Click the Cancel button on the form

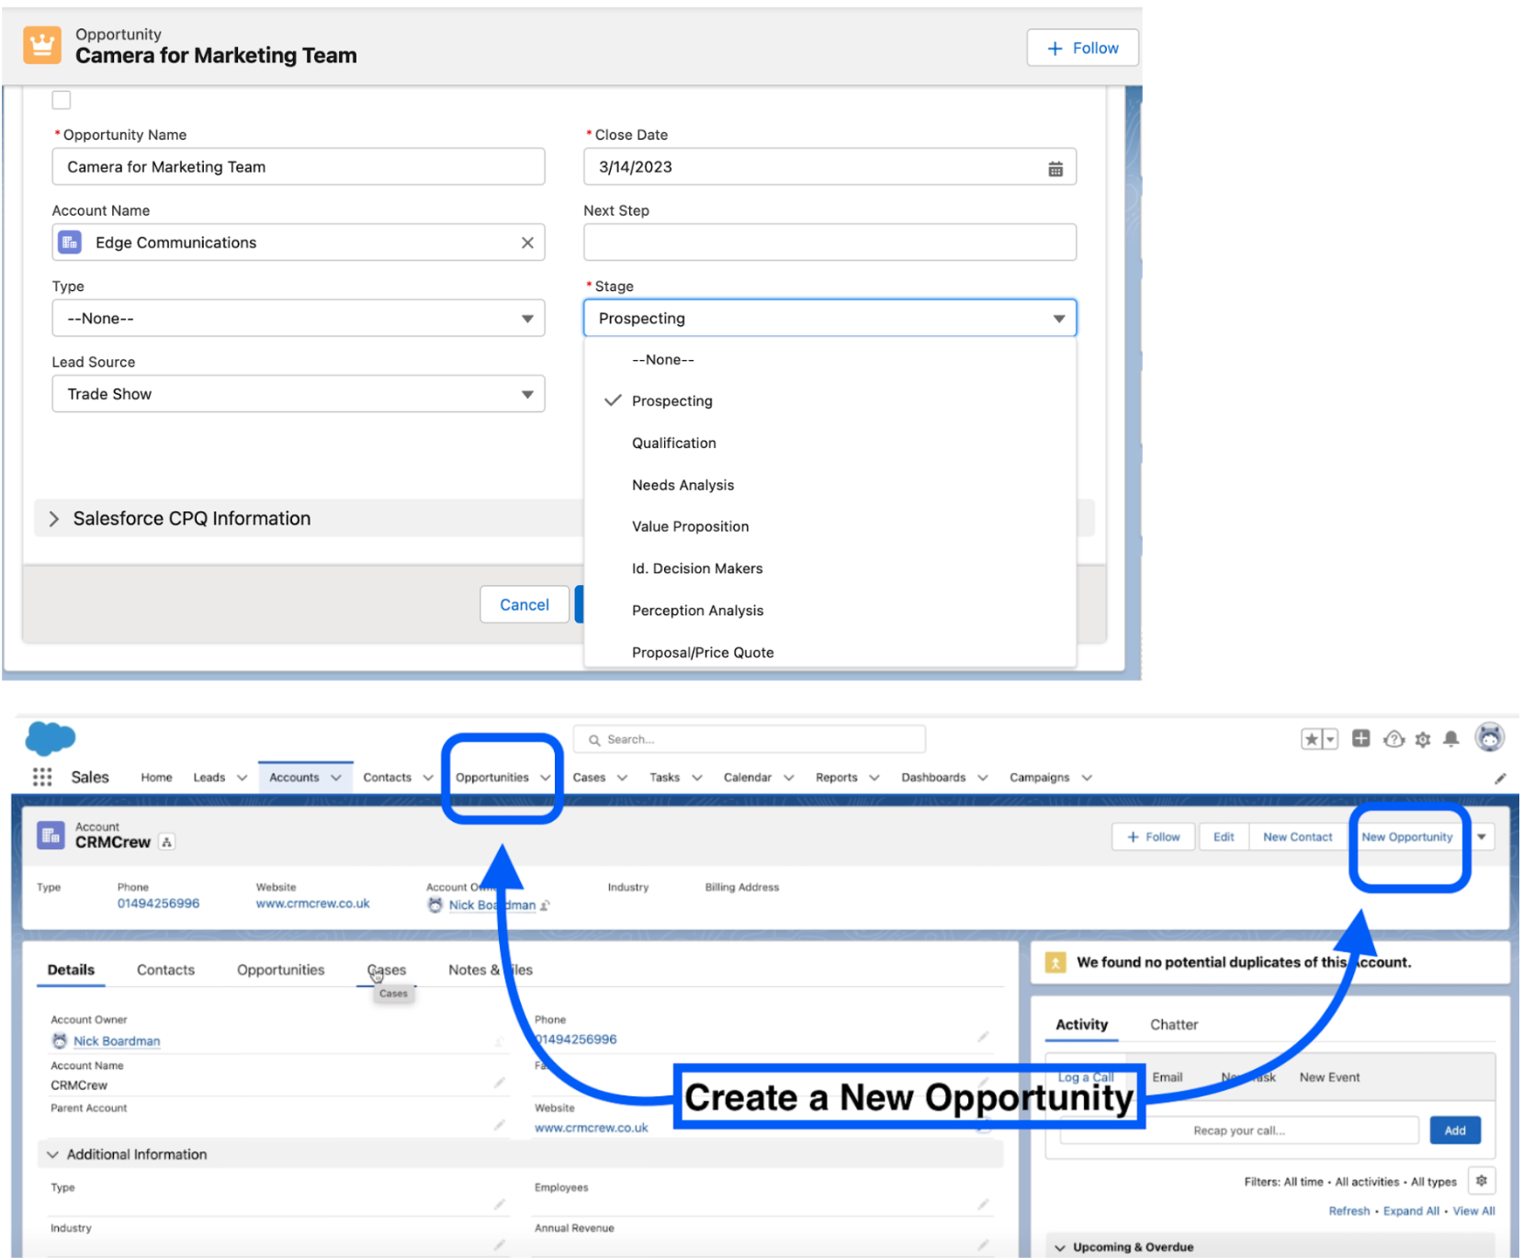coord(524,604)
